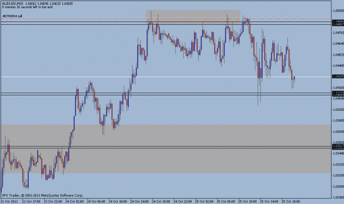Click the 1.04045 price scale label
Image resolution: width=344 pixels, height=204 pixels.
pos(338,99)
